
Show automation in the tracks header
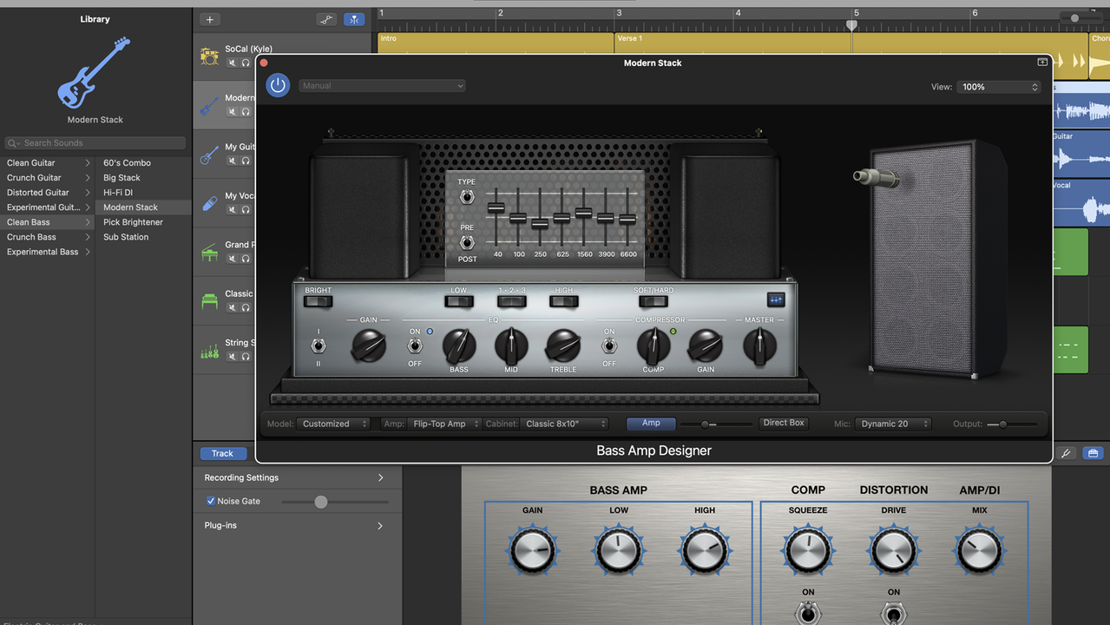point(326,19)
